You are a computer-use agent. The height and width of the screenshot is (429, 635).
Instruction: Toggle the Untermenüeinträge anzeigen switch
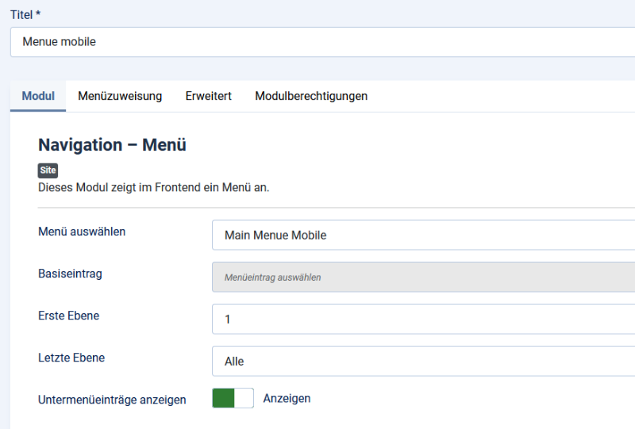click(233, 398)
